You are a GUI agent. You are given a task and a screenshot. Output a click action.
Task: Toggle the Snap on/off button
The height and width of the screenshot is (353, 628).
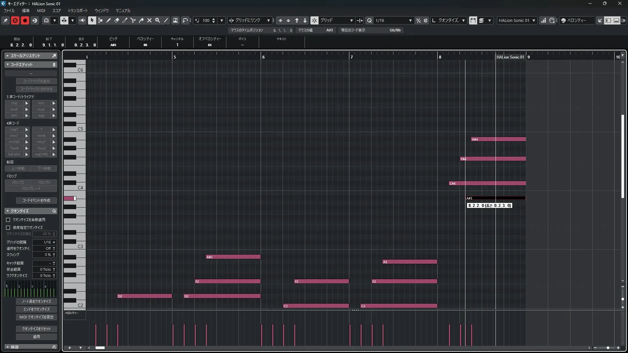coord(314,20)
